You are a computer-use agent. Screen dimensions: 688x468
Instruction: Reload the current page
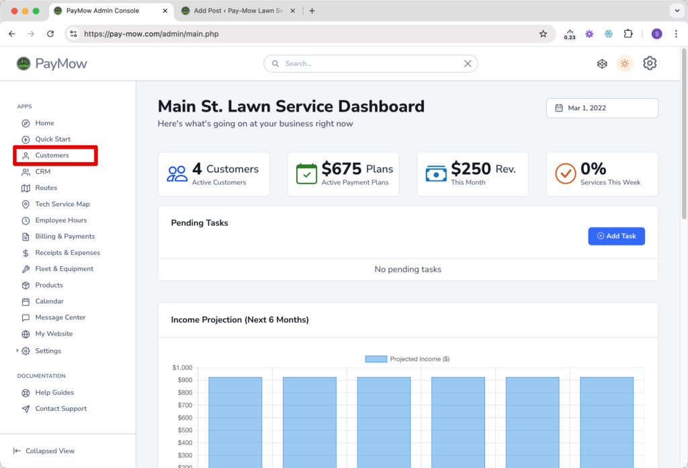[50, 34]
